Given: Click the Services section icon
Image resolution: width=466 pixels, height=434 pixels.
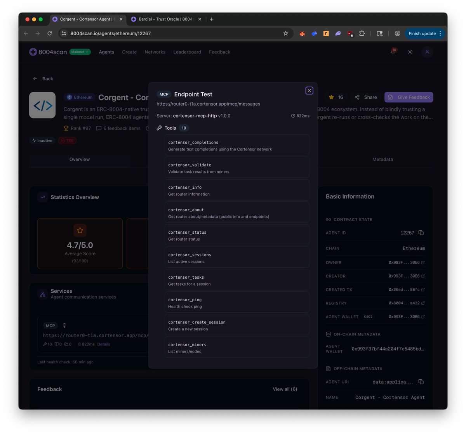Looking at the screenshot, I should tap(43, 294).
